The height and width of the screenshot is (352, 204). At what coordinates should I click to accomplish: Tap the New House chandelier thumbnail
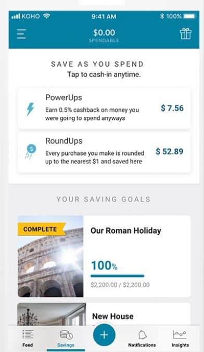52,314
